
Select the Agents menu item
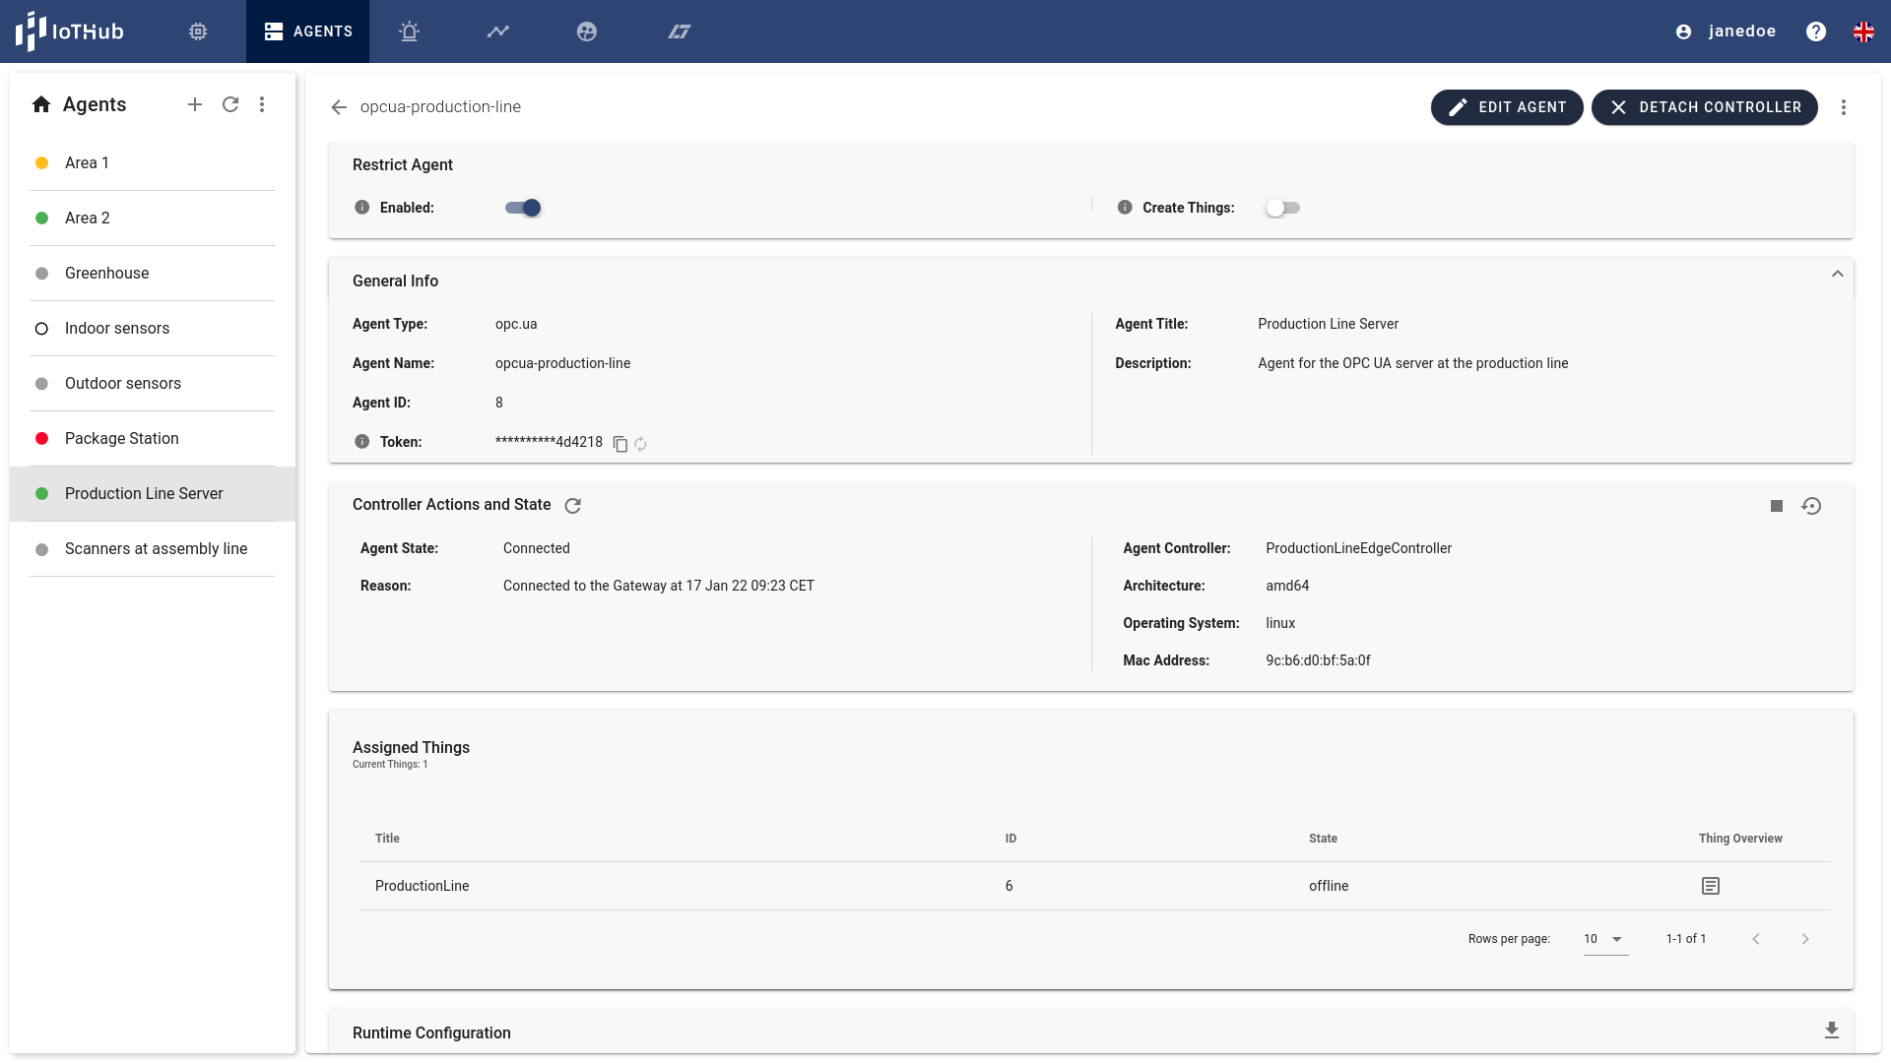306,31
